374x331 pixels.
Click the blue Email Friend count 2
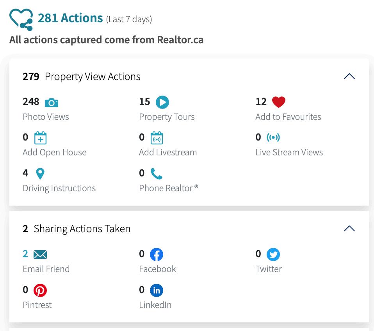[25, 254]
